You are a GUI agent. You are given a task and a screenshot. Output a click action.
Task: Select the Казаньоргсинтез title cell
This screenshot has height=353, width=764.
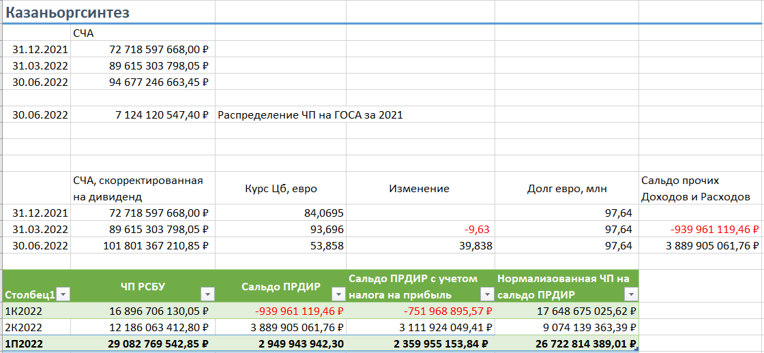[108, 12]
